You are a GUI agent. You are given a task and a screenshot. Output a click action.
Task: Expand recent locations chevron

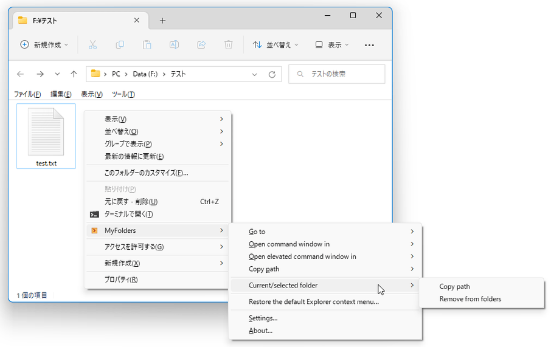tap(57, 74)
